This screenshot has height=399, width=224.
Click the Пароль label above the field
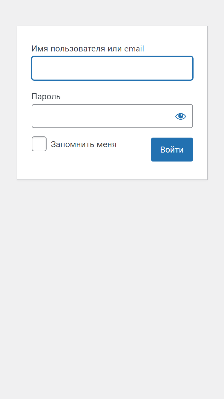pos(46,97)
